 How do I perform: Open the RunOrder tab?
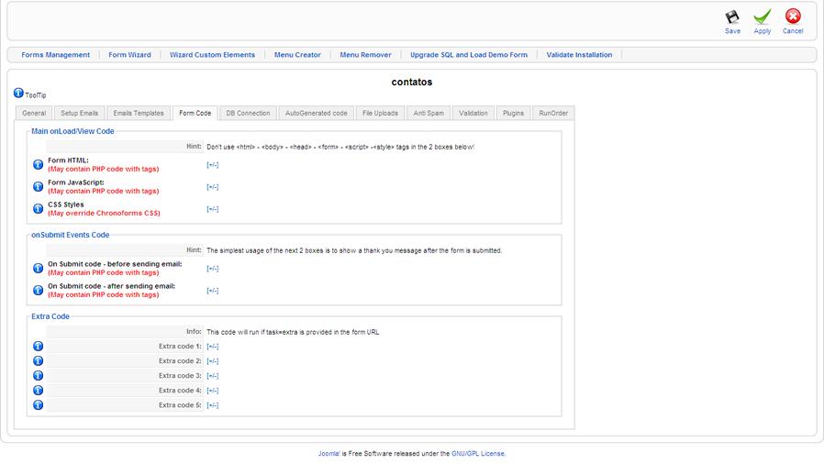pos(553,113)
